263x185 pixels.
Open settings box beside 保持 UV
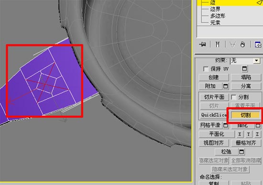tap(244, 69)
